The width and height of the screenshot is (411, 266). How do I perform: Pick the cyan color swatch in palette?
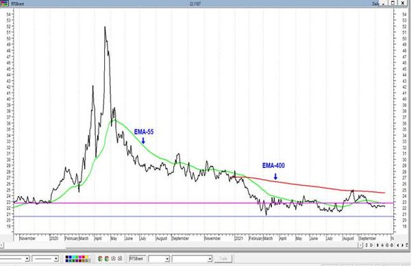(74, 257)
